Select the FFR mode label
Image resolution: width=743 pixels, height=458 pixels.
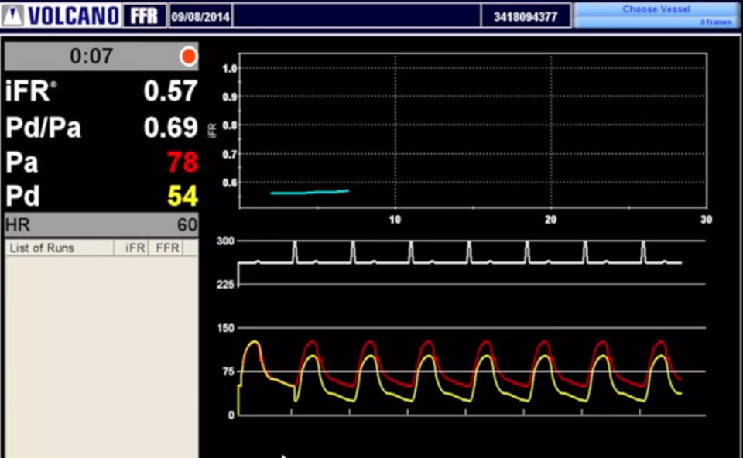[x=145, y=15]
